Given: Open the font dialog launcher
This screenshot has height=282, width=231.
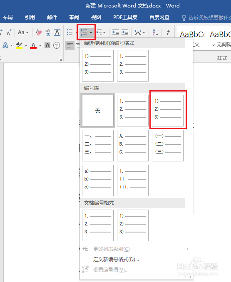Looking at the screenshot, I should coord(60,59).
